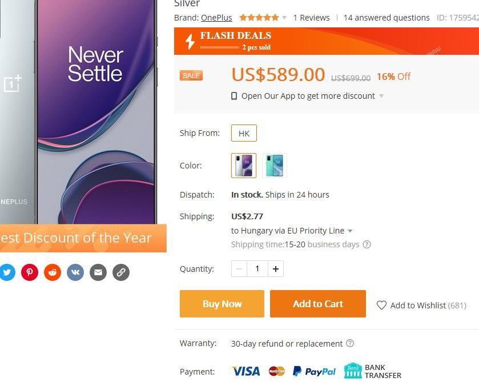
Task: Copy product link icon
Action: (121, 272)
